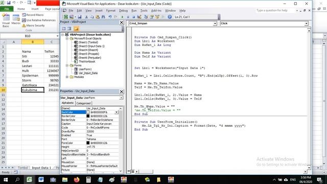Click the Macros icon in Excel ribbon
The width and height of the screenshot is (327, 184).
[x=16, y=19]
